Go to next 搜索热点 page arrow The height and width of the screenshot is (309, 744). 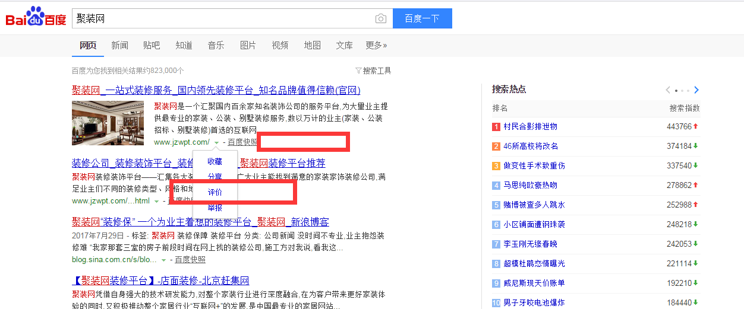(696, 90)
